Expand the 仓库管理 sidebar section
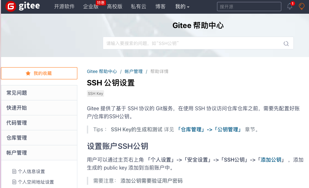The height and width of the screenshot is (188, 309). coord(39,138)
